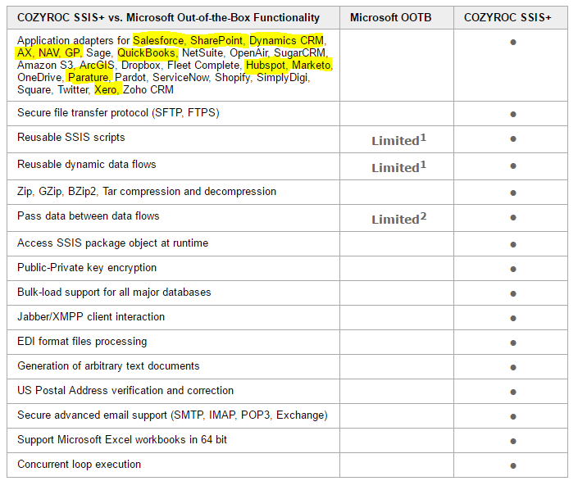
Task: Click 'US Postal Address verification and correction' text
Action: [x=125, y=390]
